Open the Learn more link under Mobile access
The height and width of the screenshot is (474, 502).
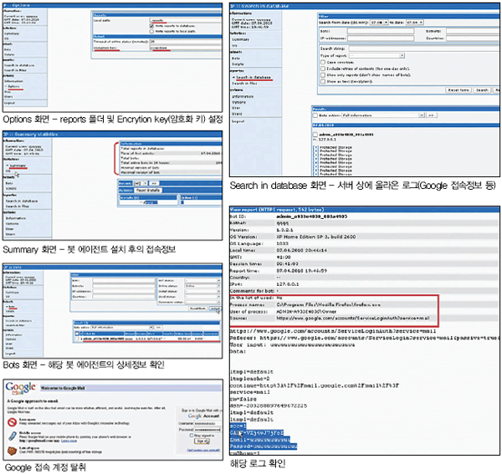point(69,441)
